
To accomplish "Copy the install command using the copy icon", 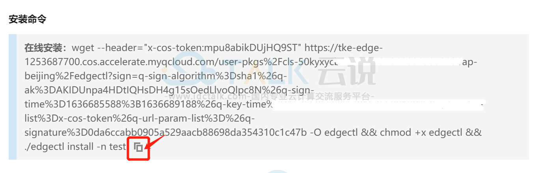I will click(x=138, y=148).
